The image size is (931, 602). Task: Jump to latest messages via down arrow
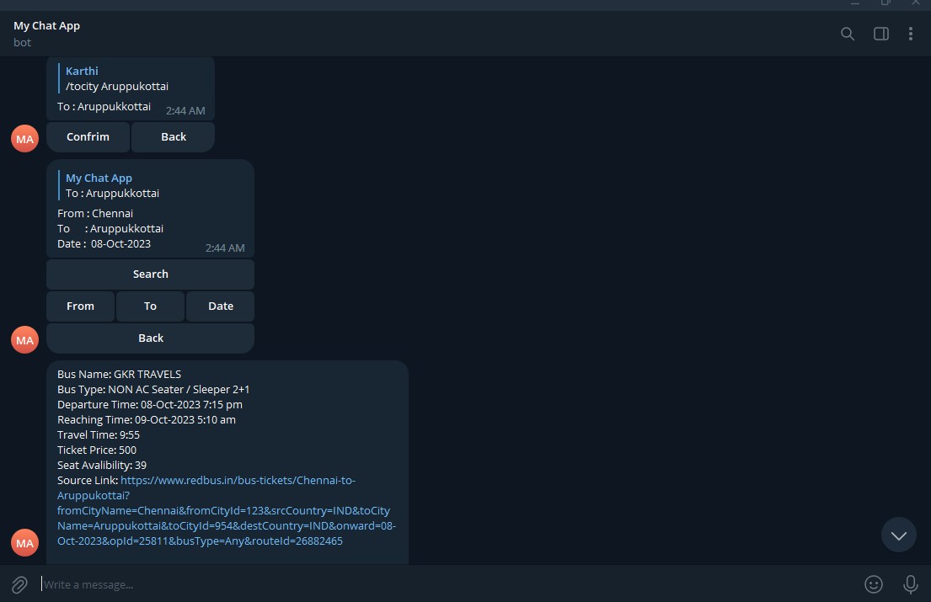click(898, 534)
